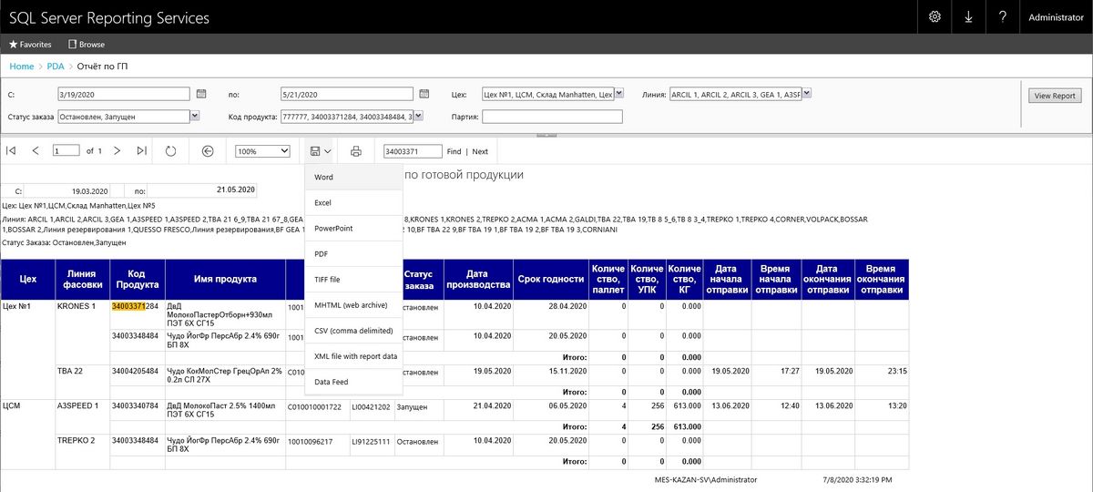This screenshot has width=1093, height=492.
Task: Open the Administrator account menu
Action: pyautogui.click(x=1056, y=17)
